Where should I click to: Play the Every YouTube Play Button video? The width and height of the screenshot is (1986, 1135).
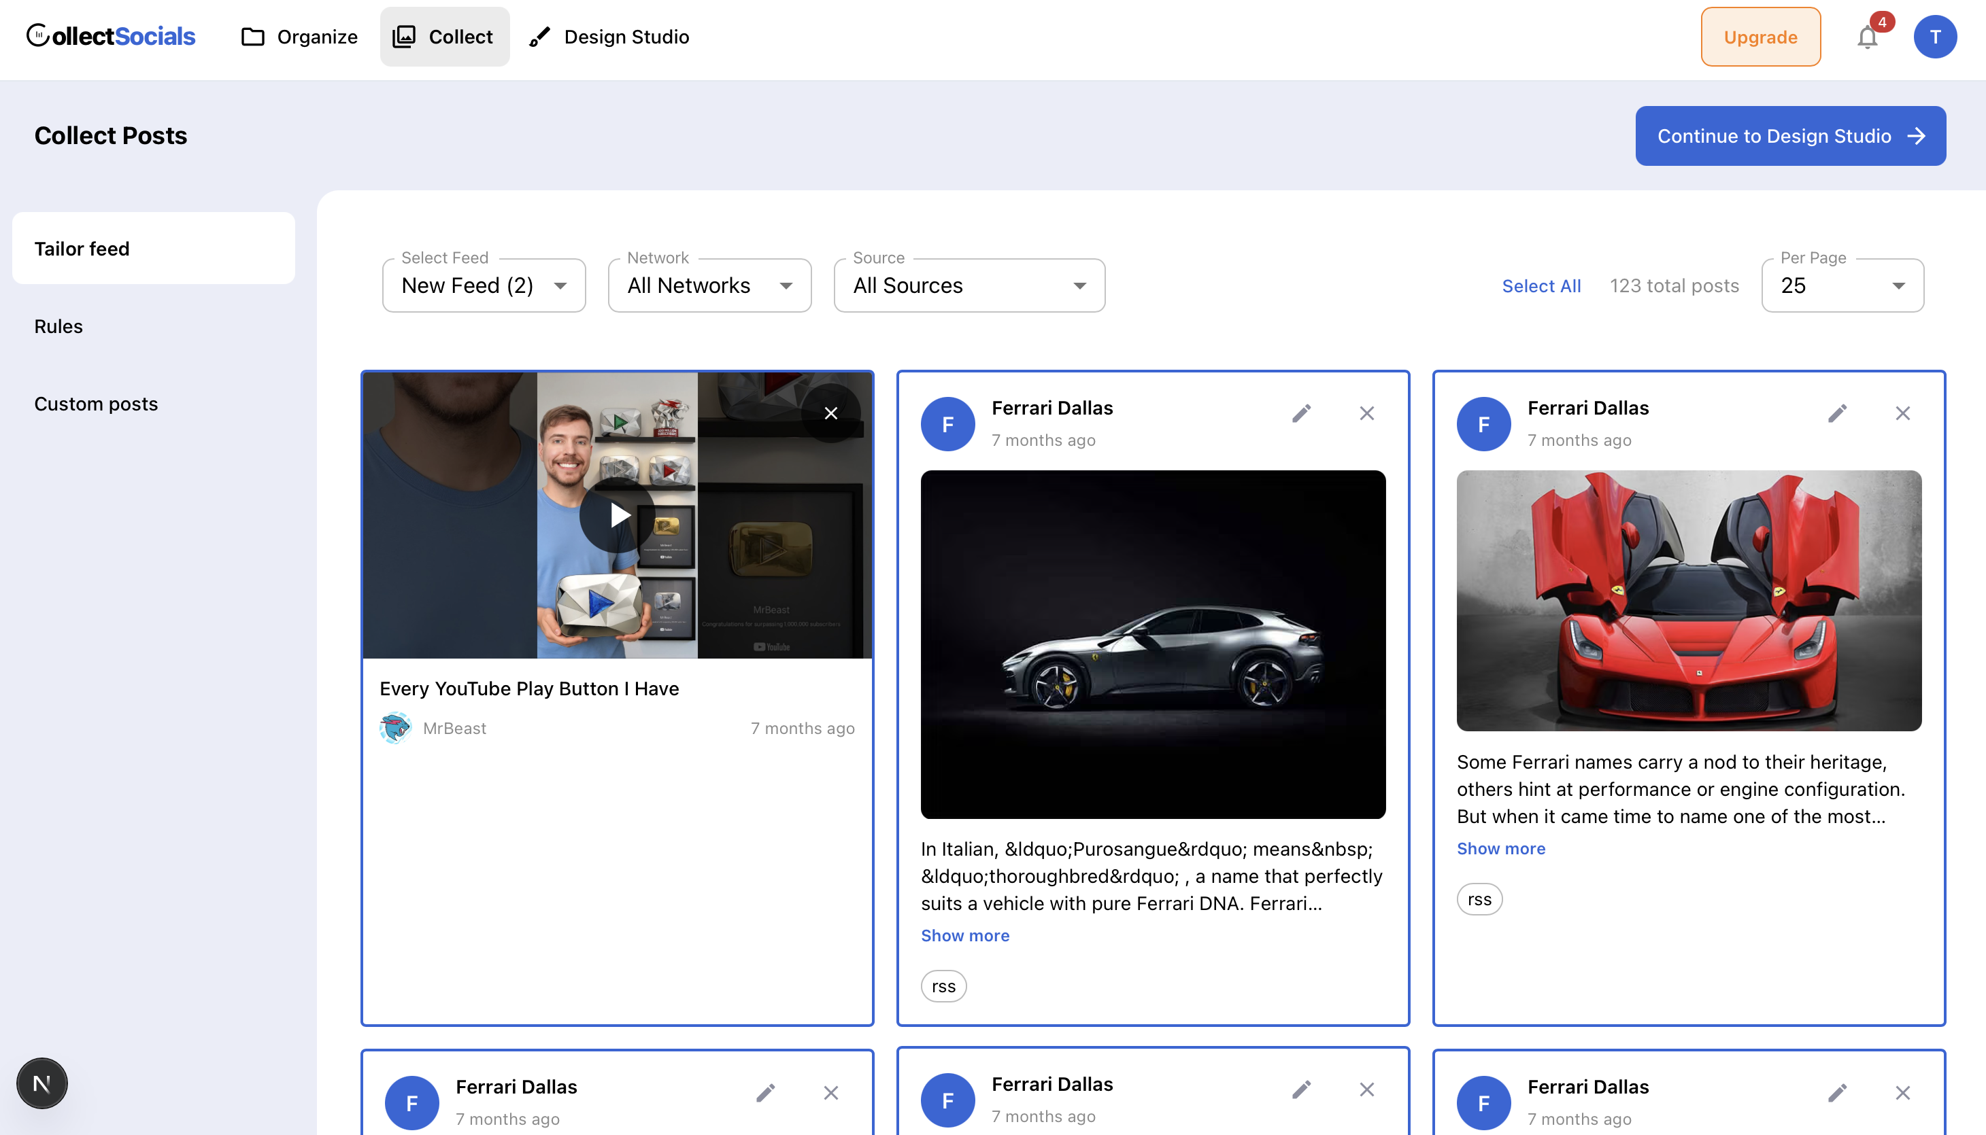[x=617, y=514]
